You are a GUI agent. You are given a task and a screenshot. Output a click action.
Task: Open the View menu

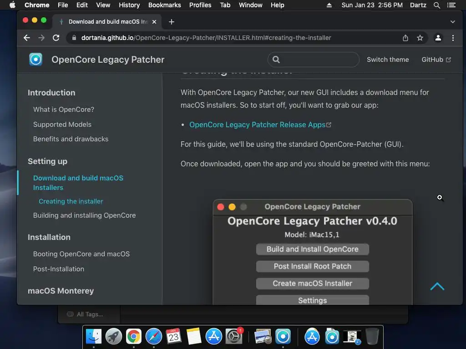(x=103, y=5)
